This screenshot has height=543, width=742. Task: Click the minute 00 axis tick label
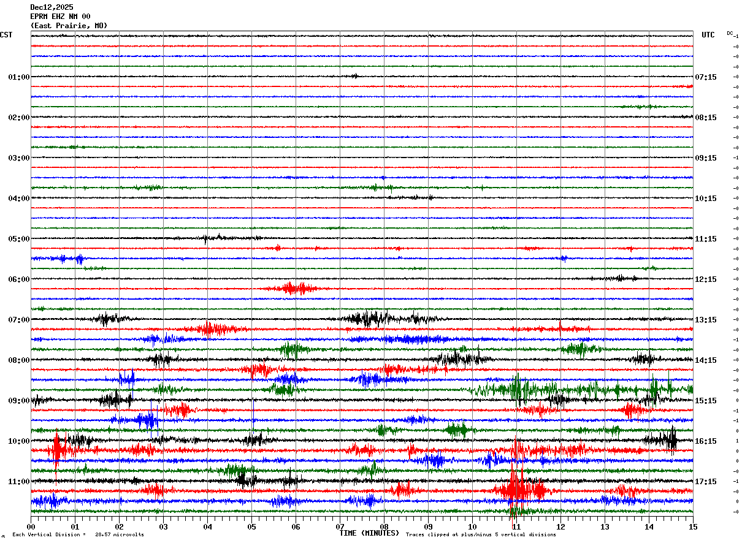click(x=31, y=526)
